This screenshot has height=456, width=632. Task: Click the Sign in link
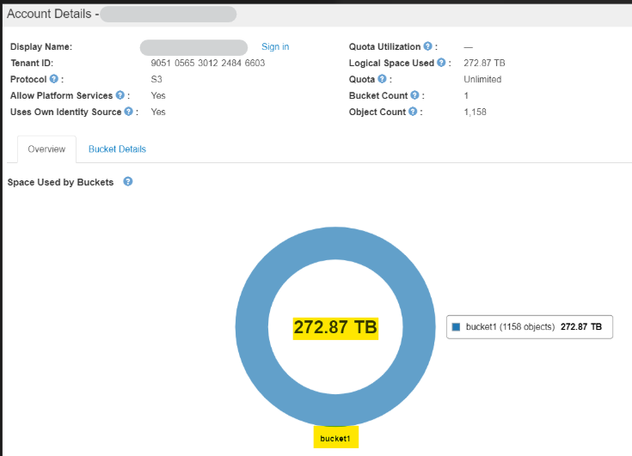coord(275,46)
